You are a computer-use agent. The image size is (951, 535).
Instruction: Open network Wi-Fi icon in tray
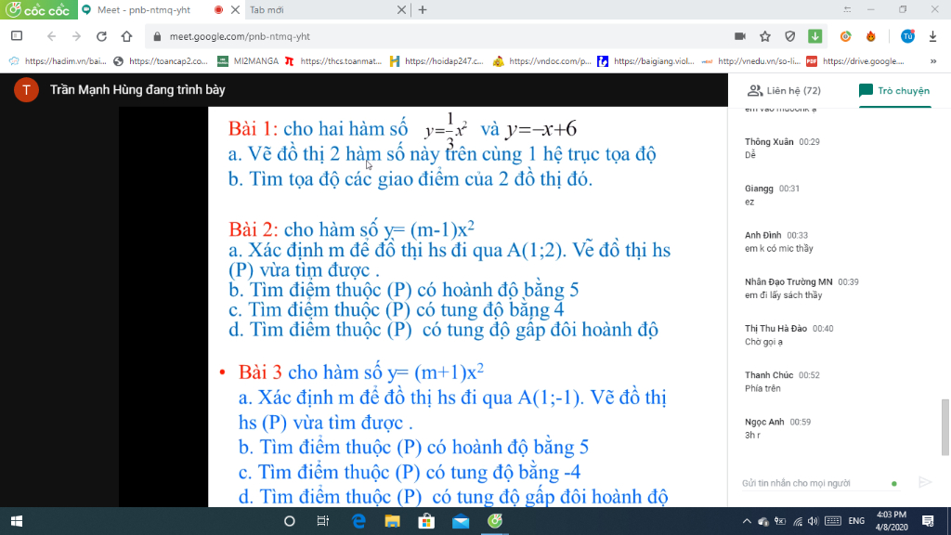(798, 521)
